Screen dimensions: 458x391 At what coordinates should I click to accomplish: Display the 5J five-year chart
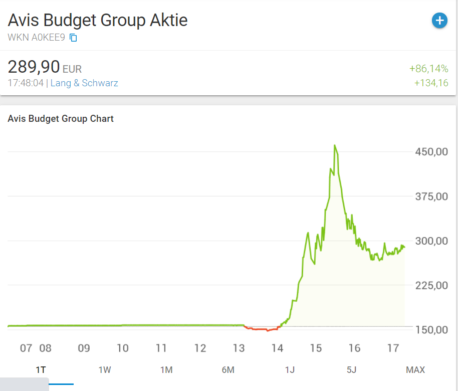[x=351, y=370]
